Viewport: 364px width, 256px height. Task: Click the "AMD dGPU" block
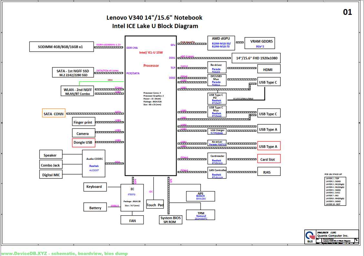221,43
